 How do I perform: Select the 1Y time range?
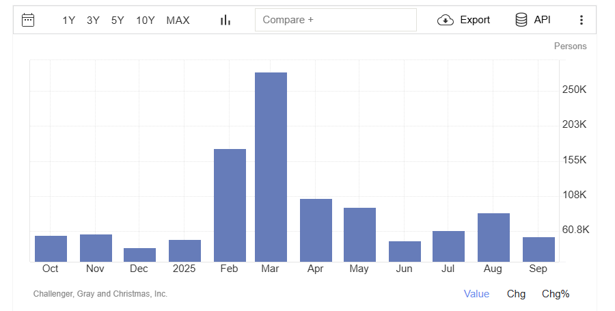pyautogui.click(x=69, y=20)
